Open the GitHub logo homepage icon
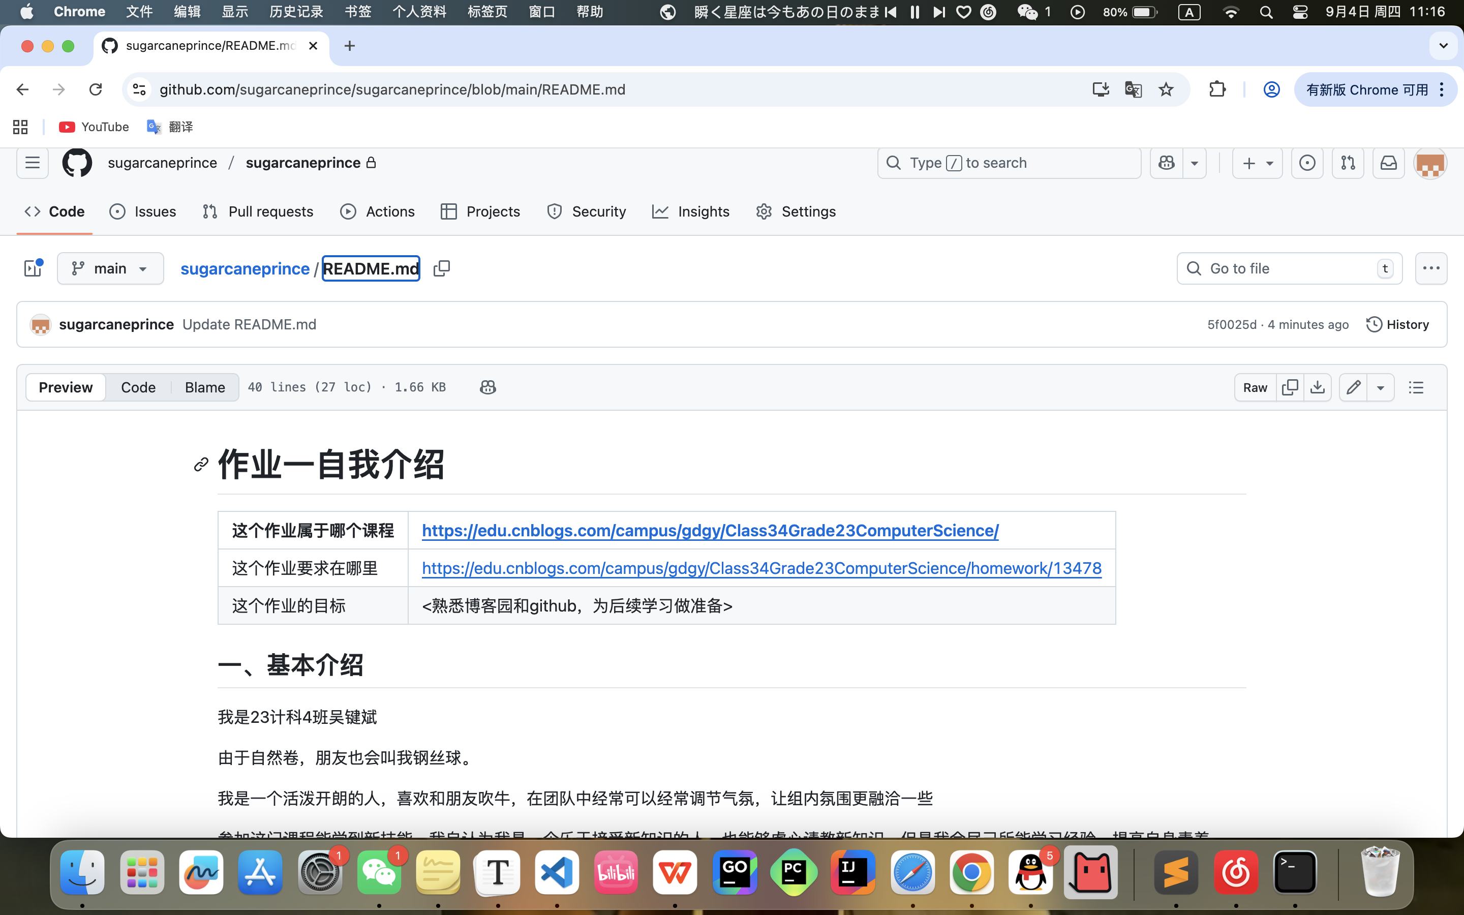This screenshot has width=1464, height=915. pos(77,162)
